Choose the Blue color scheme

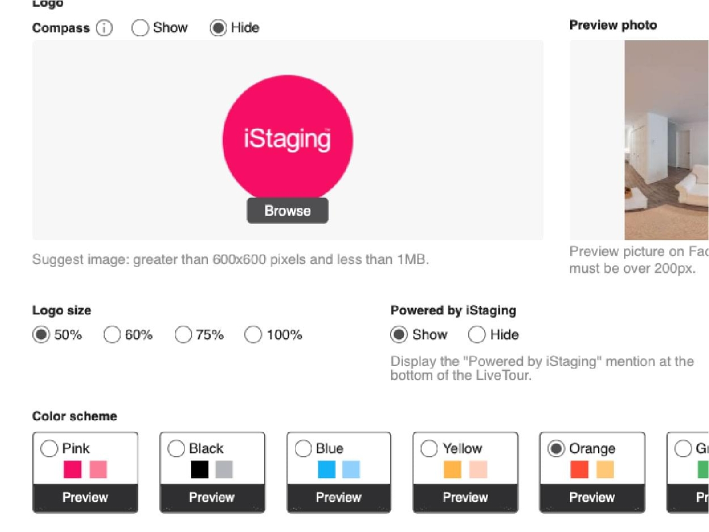click(303, 449)
